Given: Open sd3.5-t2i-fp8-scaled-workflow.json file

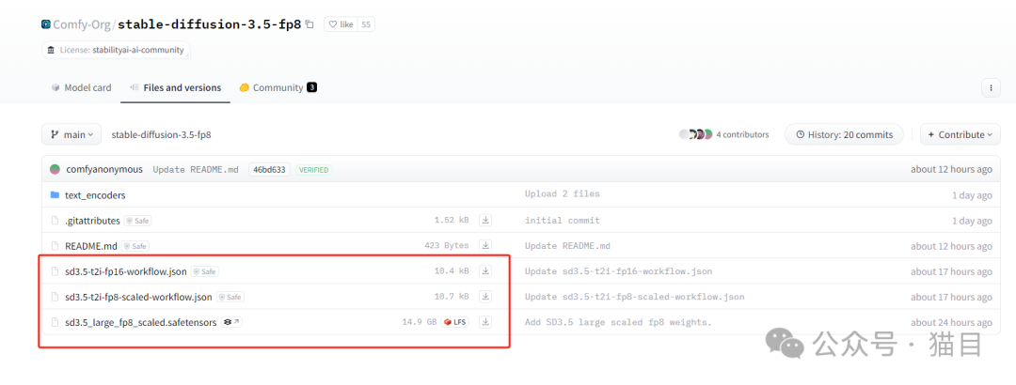Looking at the screenshot, I should (x=138, y=297).
